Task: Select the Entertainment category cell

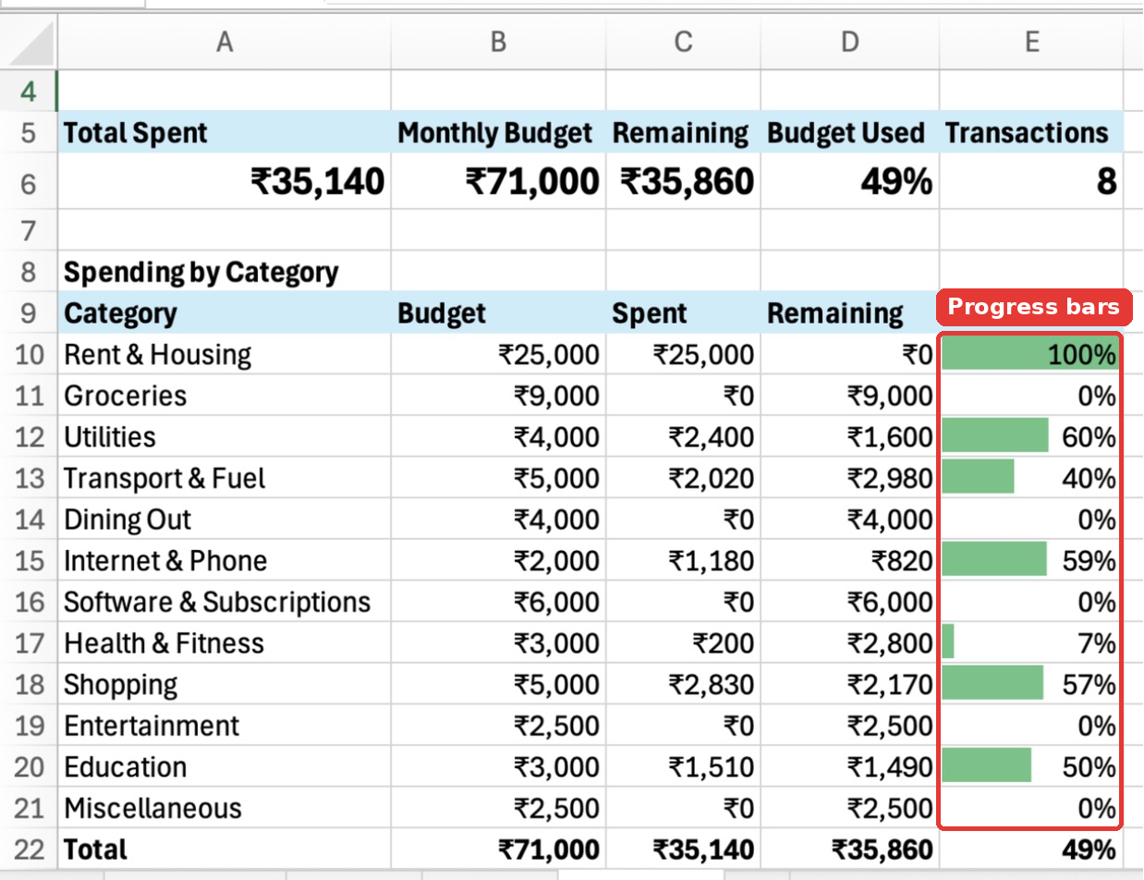Action: 225,726
